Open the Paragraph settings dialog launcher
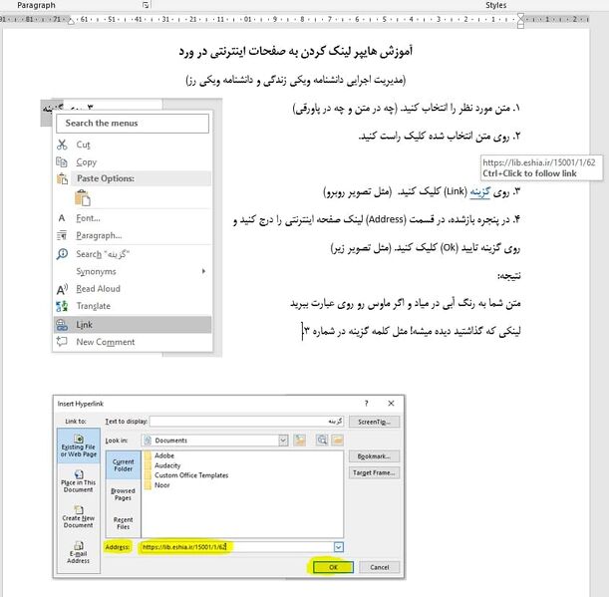Screen dimensions: 609x597 click(146, 5)
